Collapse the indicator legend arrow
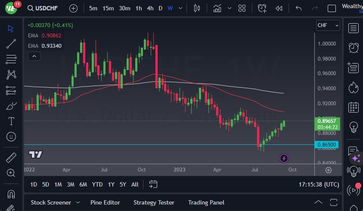Screen dimensions: 363x211 pyautogui.click(x=34, y=56)
